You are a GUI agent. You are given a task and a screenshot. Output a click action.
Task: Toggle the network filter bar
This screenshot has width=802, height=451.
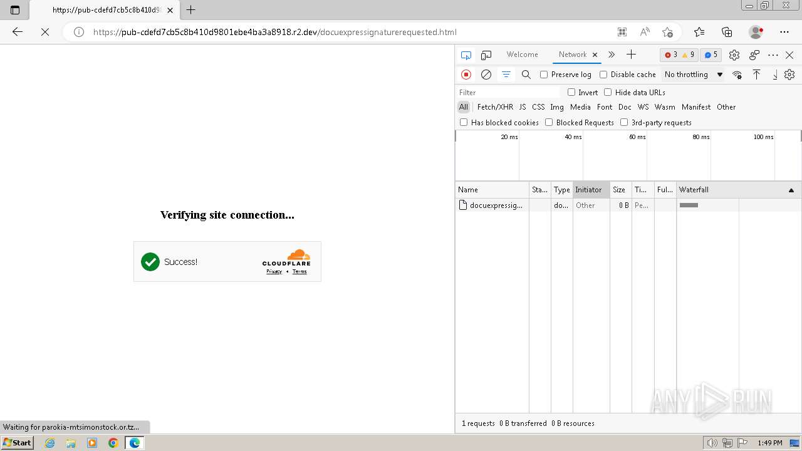point(506,75)
